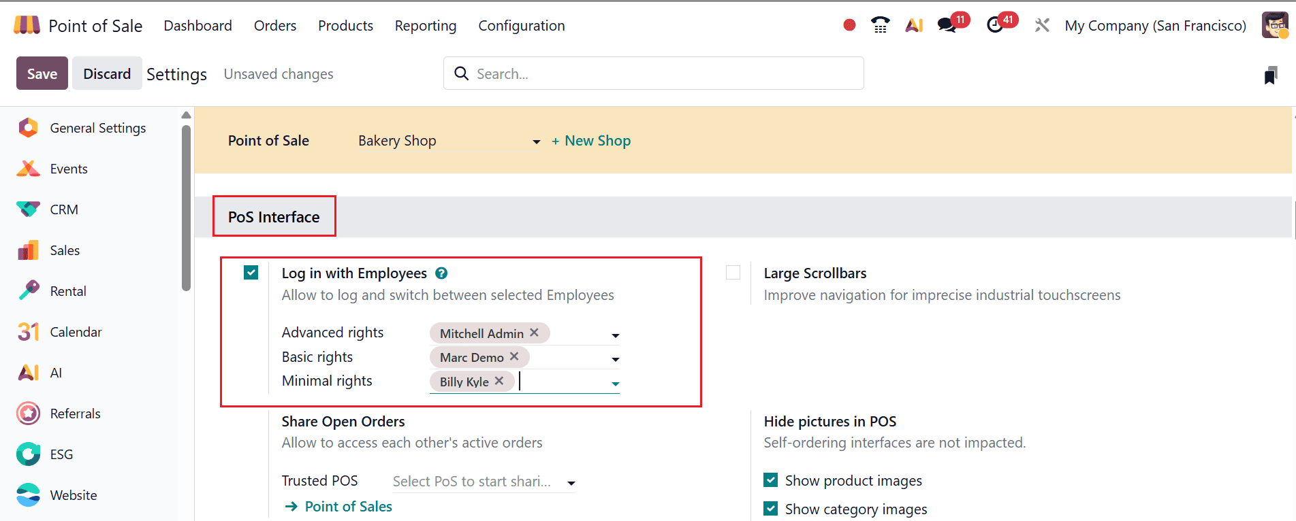Click + New Shop link
The height and width of the screenshot is (521, 1296).
point(591,141)
